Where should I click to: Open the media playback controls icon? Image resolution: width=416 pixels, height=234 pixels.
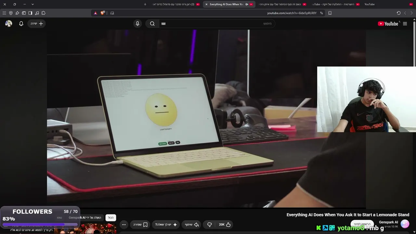coord(37,13)
